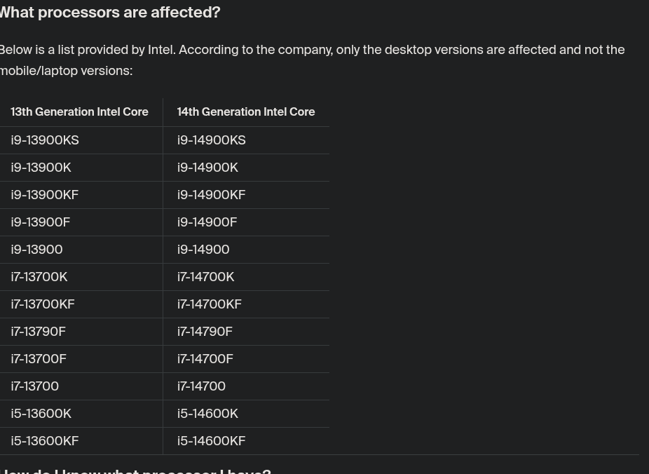Select the i5-14600K cell
The height and width of the screenshot is (474, 649).
207,414
